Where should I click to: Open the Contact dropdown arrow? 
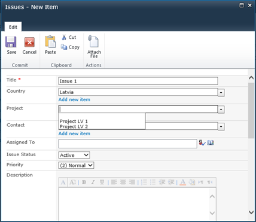221,127
